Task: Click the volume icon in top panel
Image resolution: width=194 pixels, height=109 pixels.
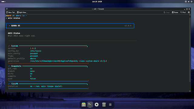Action: (x=189, y=2)
